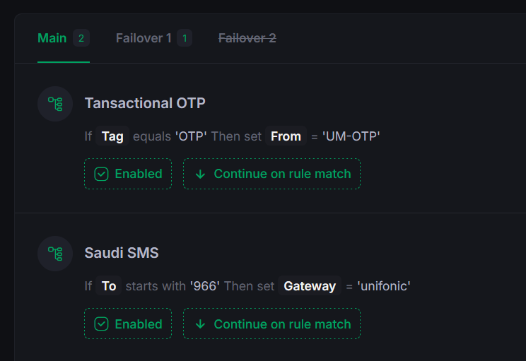Click the down arrow icon in Saudi SMS rule

(200, 324)
